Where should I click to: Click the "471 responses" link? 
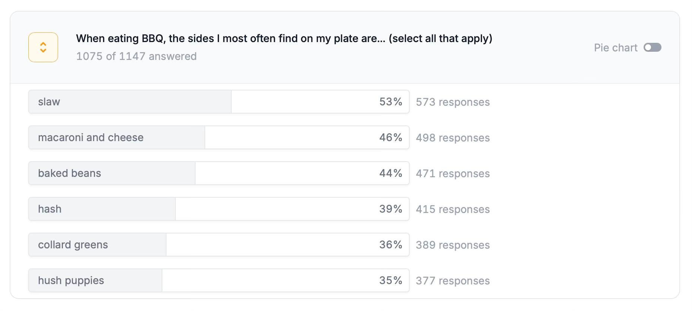tap(453, 173)
